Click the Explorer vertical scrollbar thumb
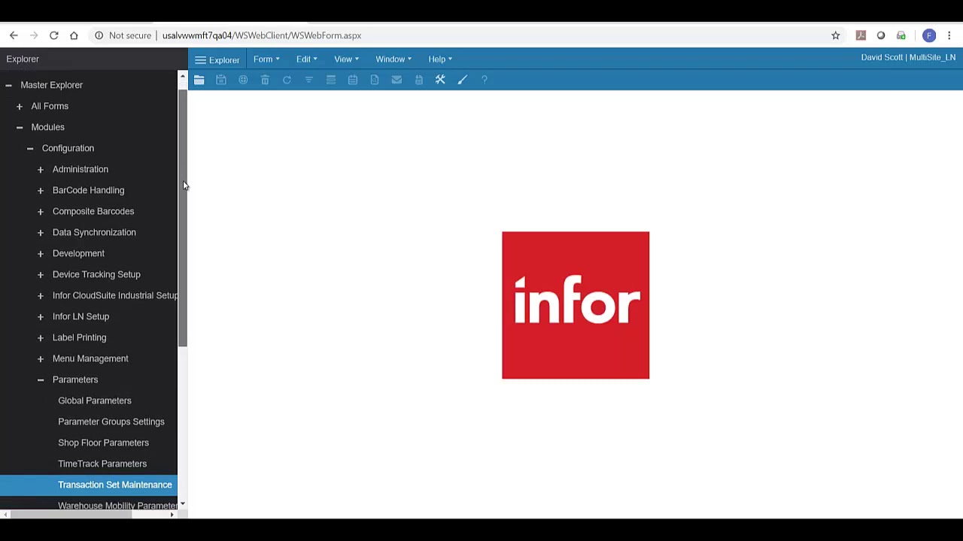The height and width of the screenshot is (541, 963). point(182,218)
